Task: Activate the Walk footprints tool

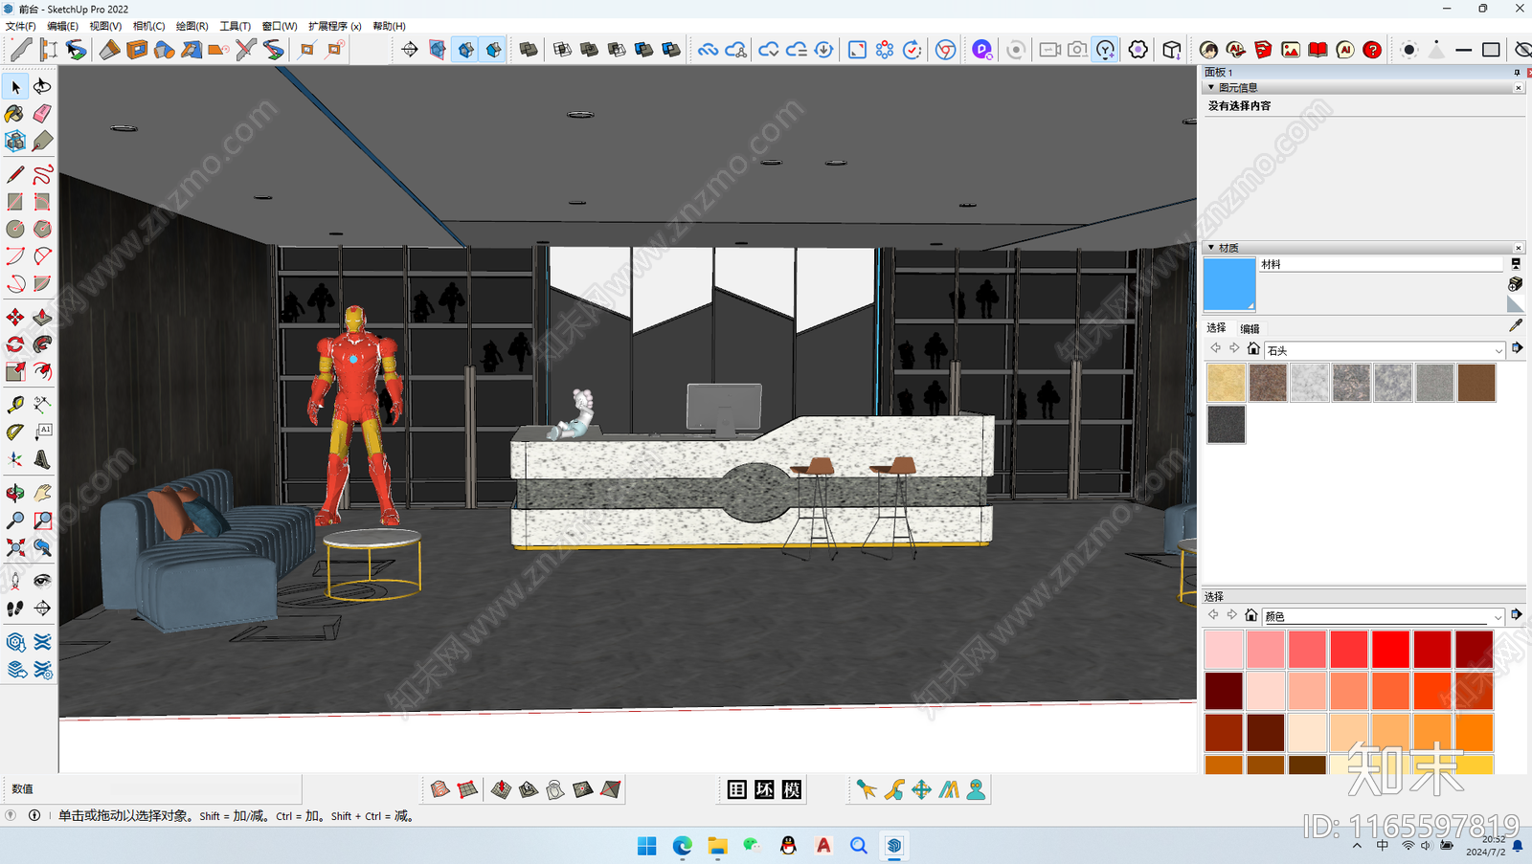Action: 15,609
